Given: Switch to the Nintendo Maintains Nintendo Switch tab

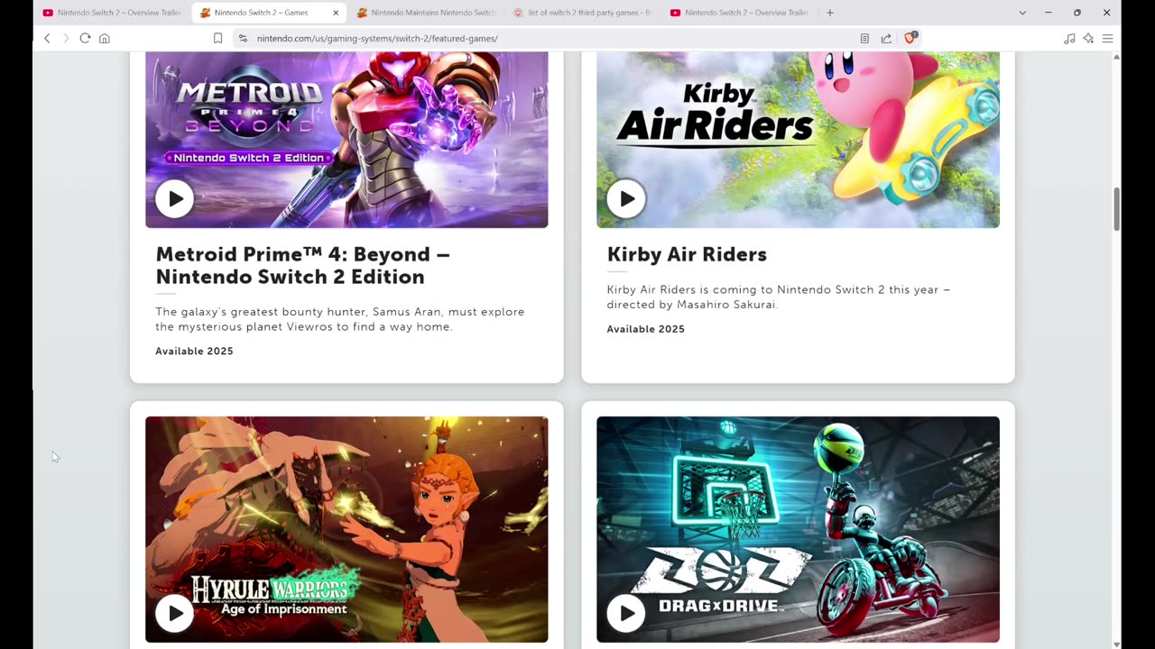Looking at the screenshot, I should pyautogui.click(x=426, y=13).
